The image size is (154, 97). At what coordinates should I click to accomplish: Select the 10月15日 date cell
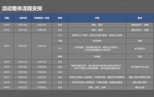point(22,30)
